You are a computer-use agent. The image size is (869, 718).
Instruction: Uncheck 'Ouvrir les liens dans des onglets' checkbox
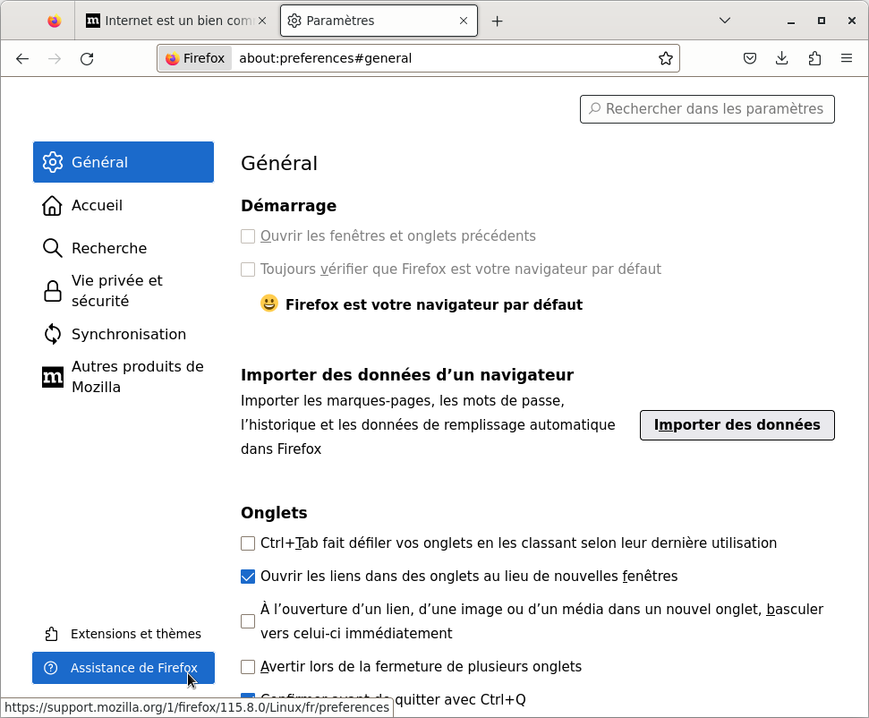tap(248, 577)
